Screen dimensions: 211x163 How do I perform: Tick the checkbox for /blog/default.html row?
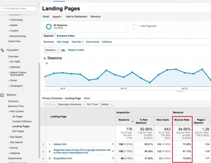(43, 158)
